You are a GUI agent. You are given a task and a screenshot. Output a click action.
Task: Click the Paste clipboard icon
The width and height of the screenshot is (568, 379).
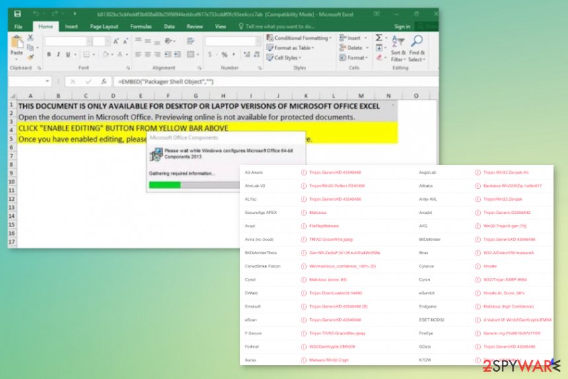(x=17, y=42)
